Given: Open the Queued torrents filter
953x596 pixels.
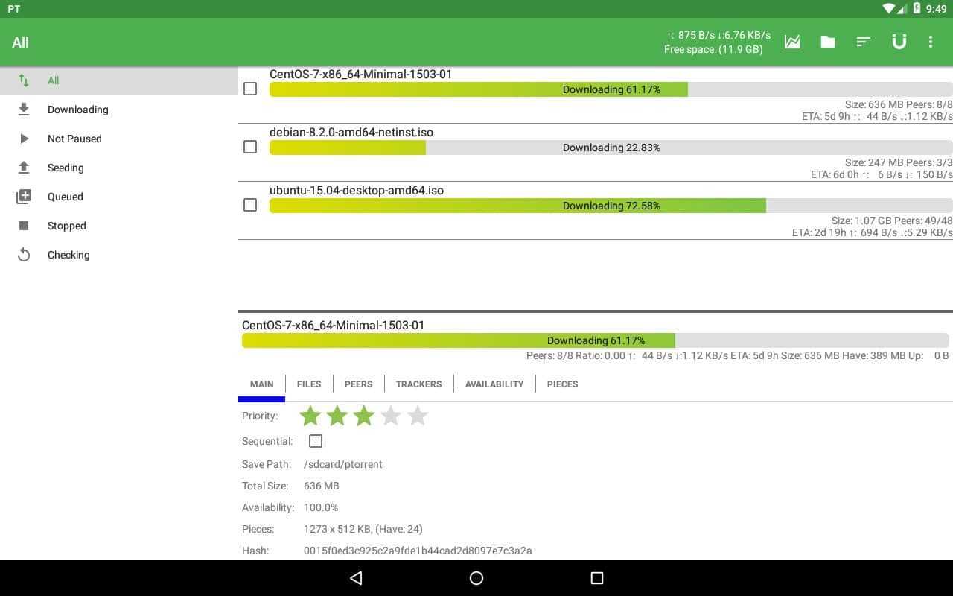Looking at the screenshot, I should [x=66, y=197].
